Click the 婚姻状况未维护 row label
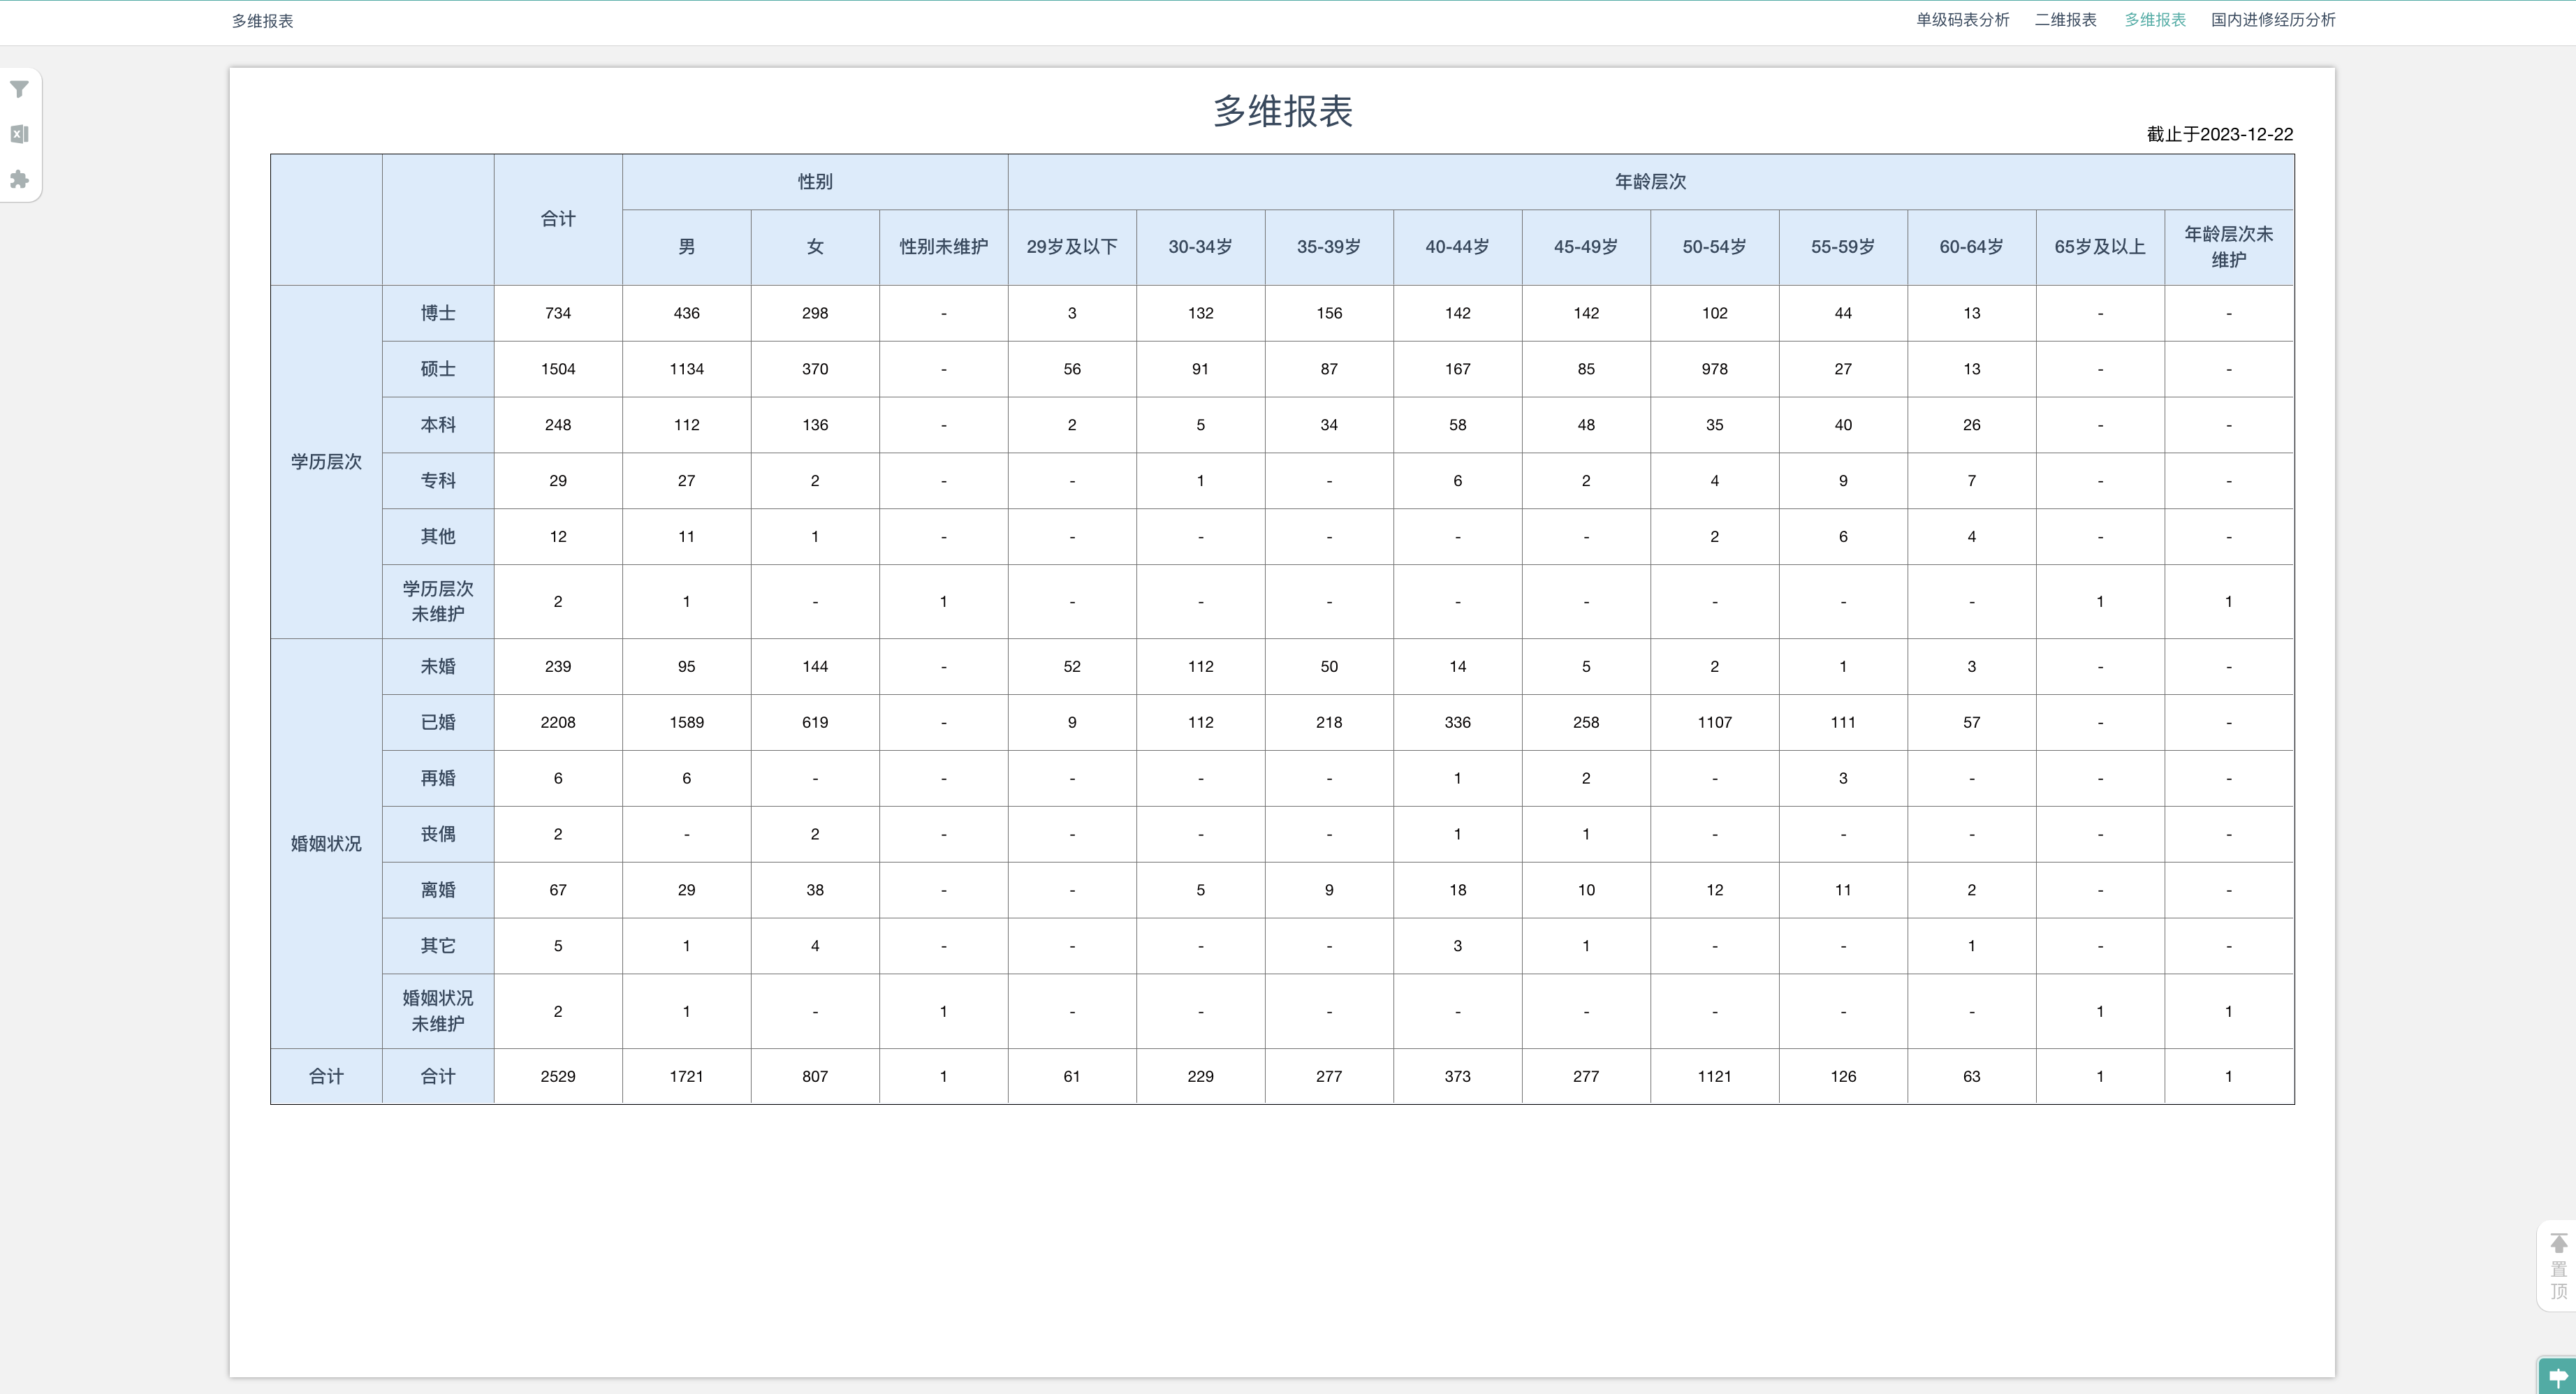2576x1394 pixels. [438, 1011]
